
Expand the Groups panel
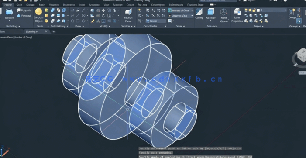(x=295, y=26)
